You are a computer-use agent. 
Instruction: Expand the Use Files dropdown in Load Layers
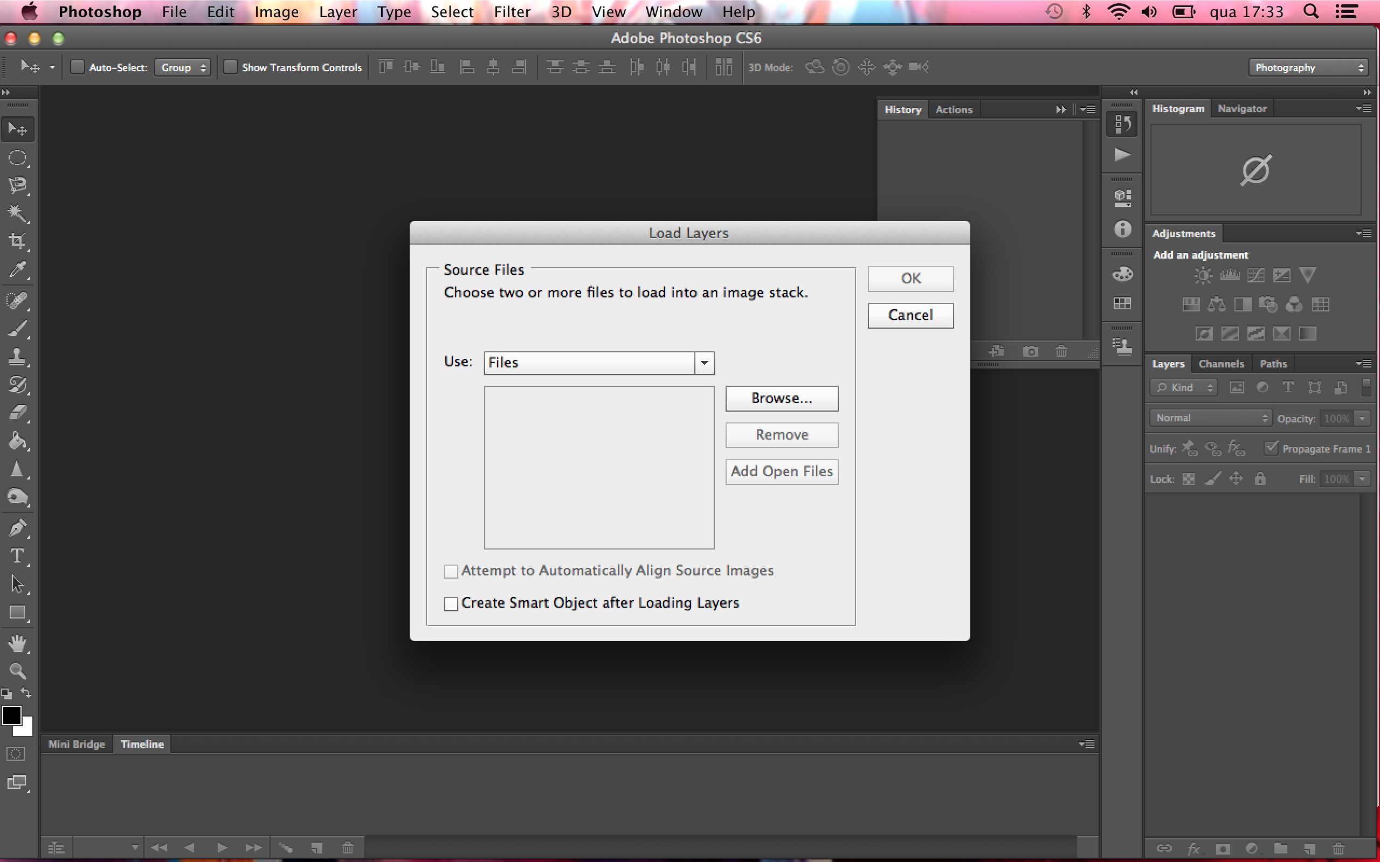(x=705, y=363)
